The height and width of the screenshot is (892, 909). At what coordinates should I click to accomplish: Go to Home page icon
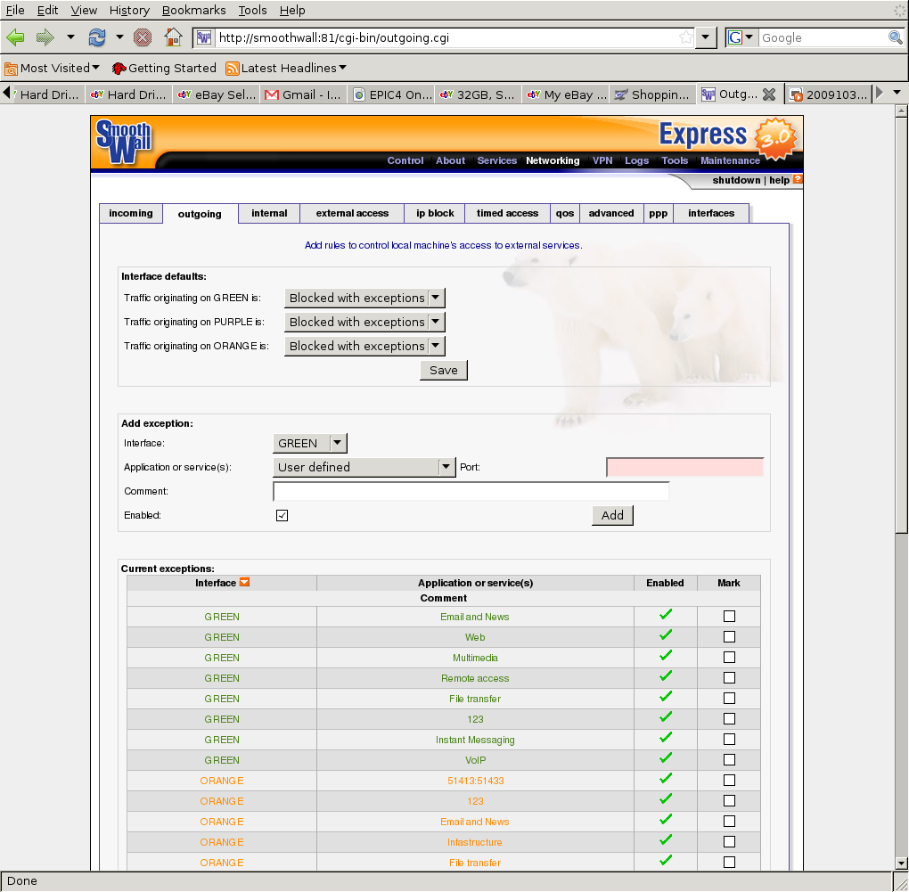pos(174,37)
